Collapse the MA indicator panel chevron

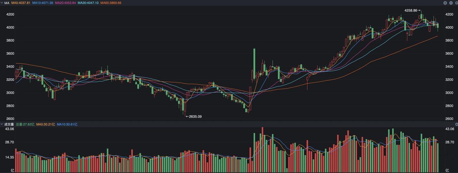click(1, 3)
